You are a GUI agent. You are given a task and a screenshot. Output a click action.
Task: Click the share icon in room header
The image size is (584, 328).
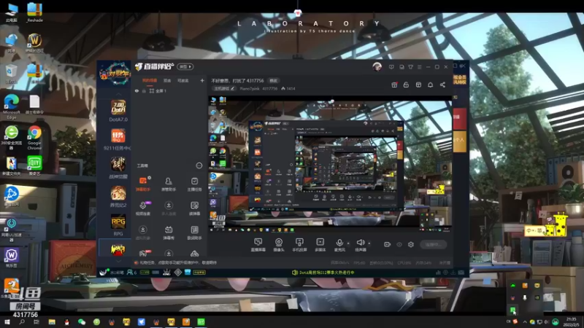tap(442, 85)
